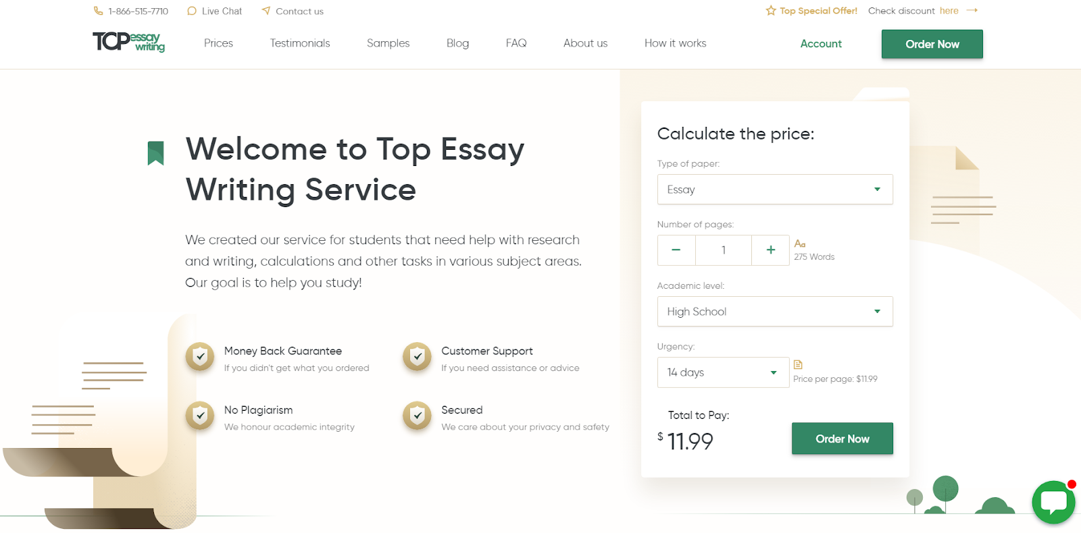This screenshot has width=1081, height=533.
Task: Click the Secured shield check icon
Action: (417, 416)
